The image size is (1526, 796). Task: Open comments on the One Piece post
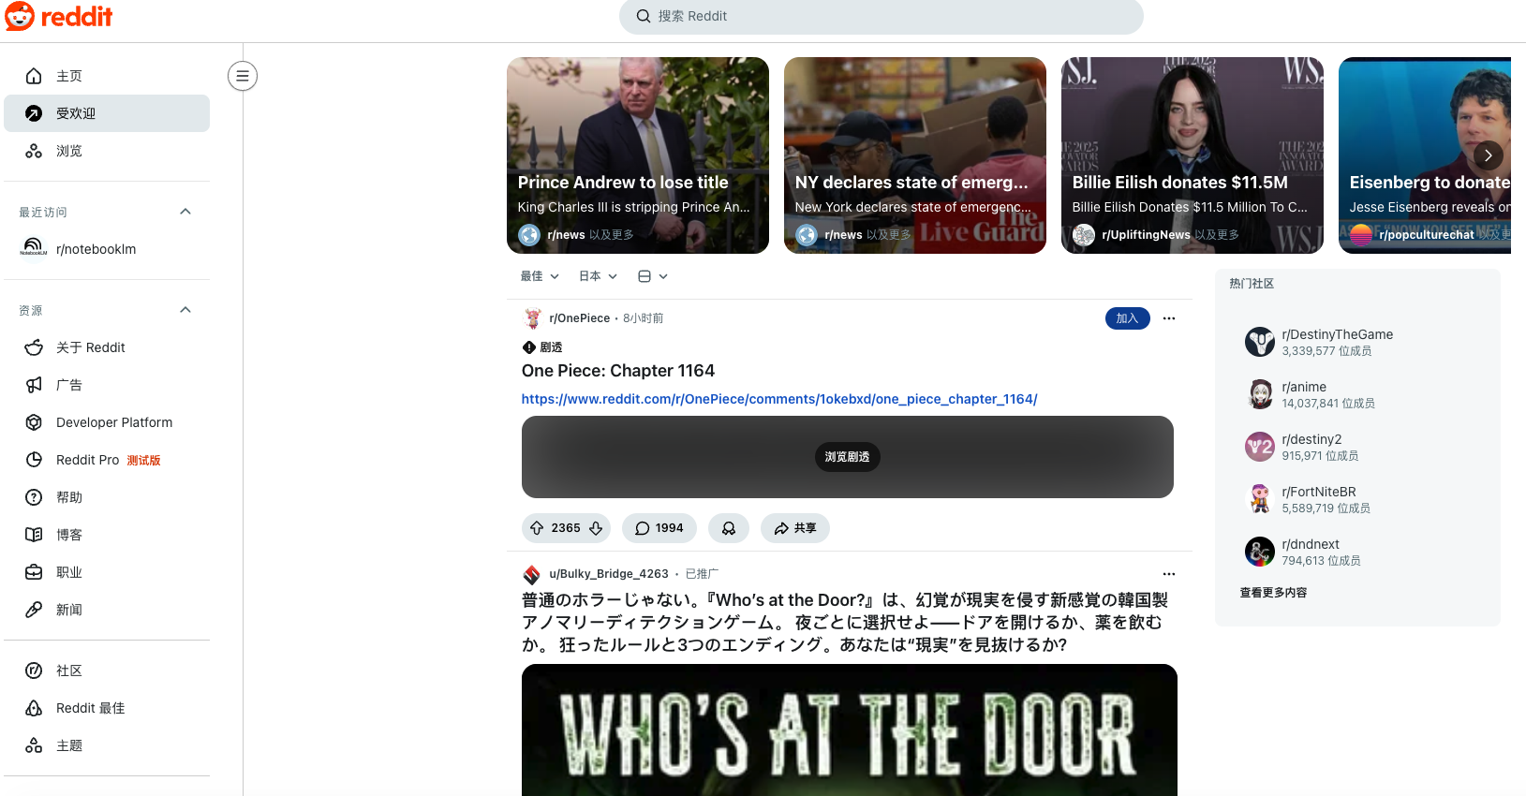coord(659,528)
